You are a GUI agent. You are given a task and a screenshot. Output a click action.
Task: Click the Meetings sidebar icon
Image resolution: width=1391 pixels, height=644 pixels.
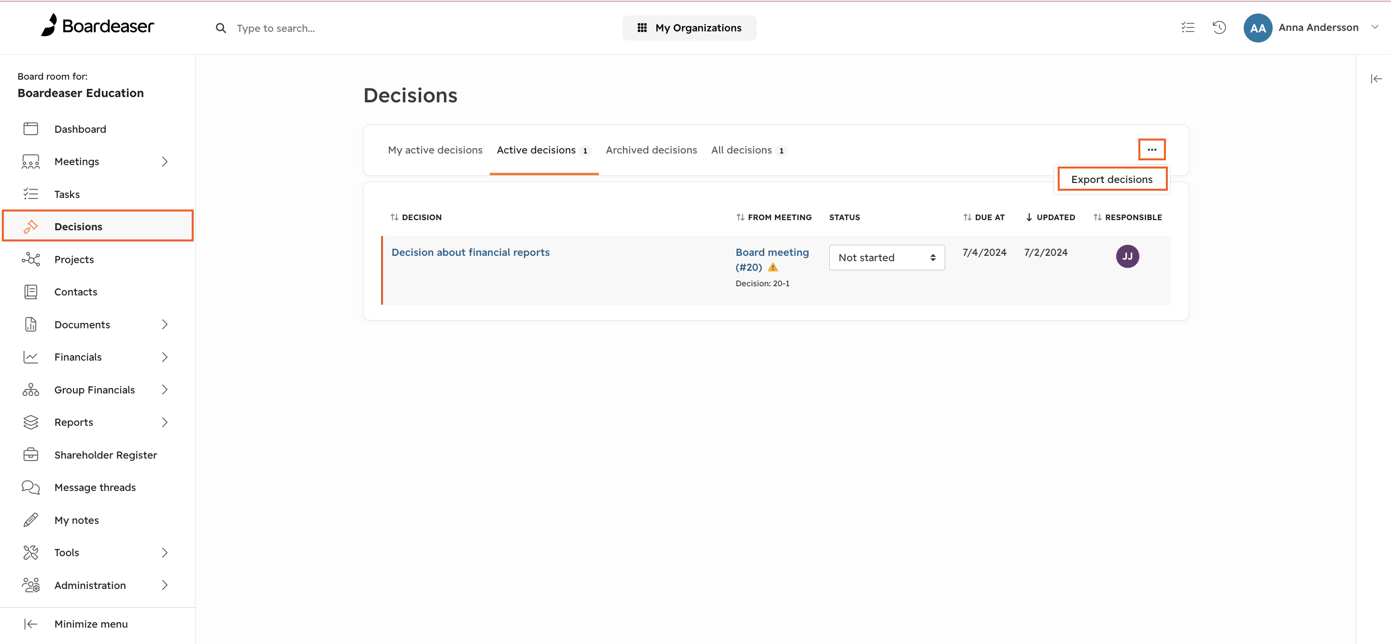tap(31, 161)
